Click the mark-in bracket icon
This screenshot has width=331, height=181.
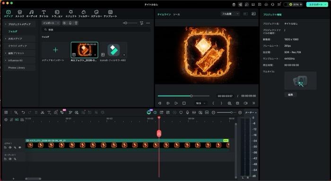coord(213,103)
